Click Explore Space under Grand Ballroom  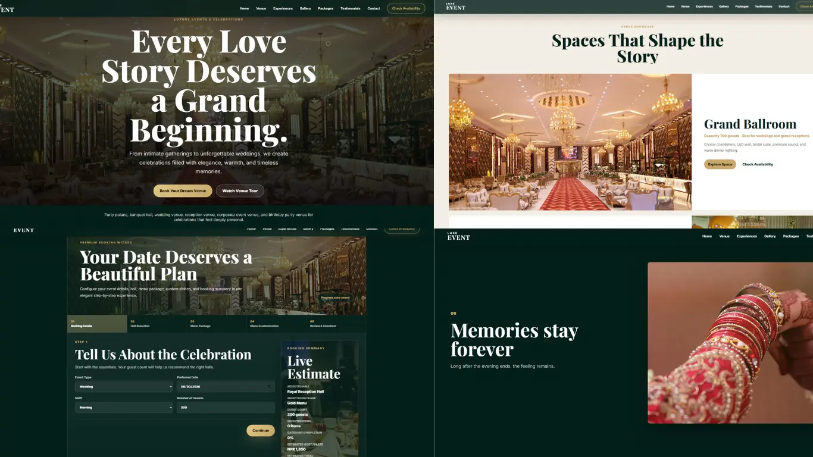(x=720, y=164)
